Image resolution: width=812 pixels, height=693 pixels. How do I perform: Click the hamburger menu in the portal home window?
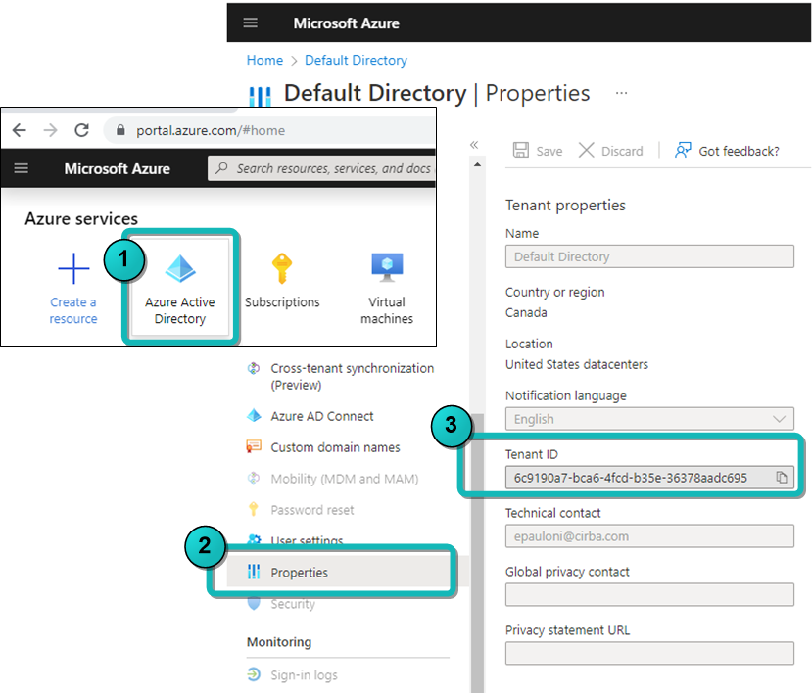[x=22, y=168]
